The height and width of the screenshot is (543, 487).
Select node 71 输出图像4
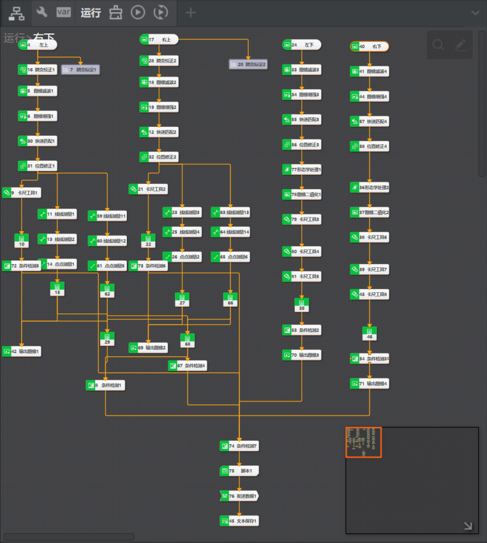point(370,383)
